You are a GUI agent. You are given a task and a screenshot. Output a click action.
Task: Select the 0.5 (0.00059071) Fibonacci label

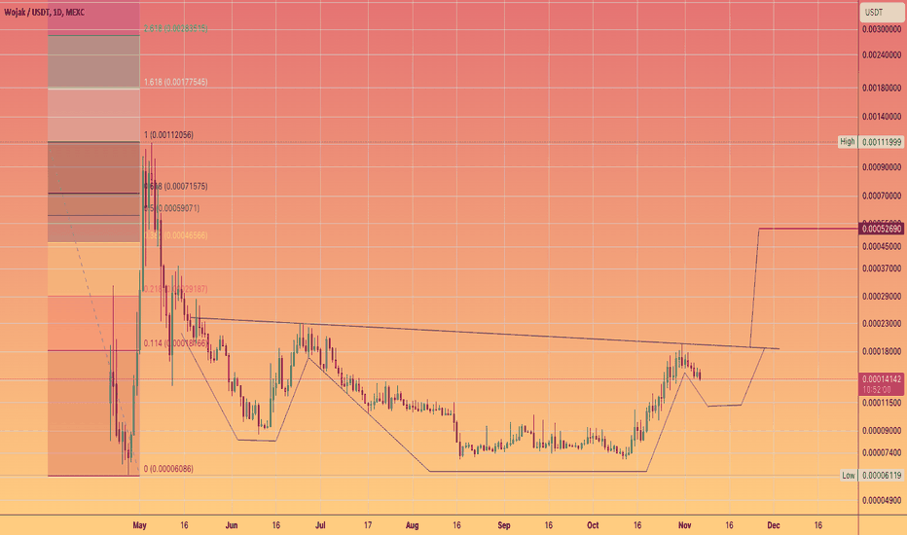(x=172, y=208)
